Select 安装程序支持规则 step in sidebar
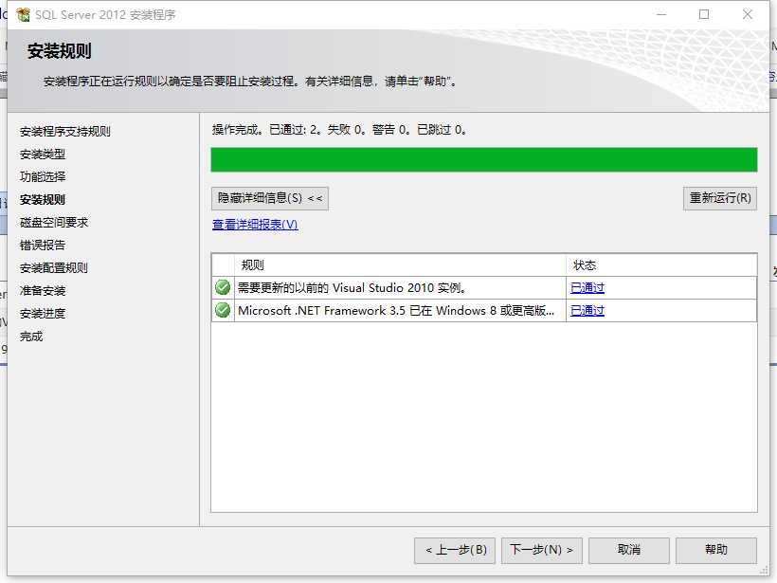Image resolution: width=777 pixels, height=583 pixels. click(65, 132)
